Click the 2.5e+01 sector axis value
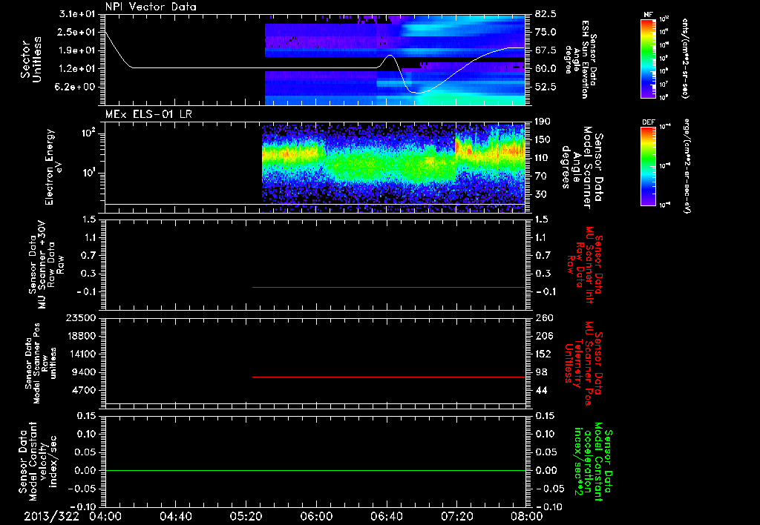Viewport: 760px width, 525px height. tap(76, 32)
